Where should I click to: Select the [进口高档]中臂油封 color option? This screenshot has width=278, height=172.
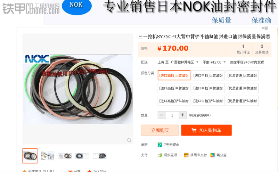(174, 88)
